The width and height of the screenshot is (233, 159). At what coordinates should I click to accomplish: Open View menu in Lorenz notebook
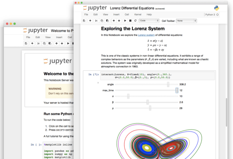point(106,14)
